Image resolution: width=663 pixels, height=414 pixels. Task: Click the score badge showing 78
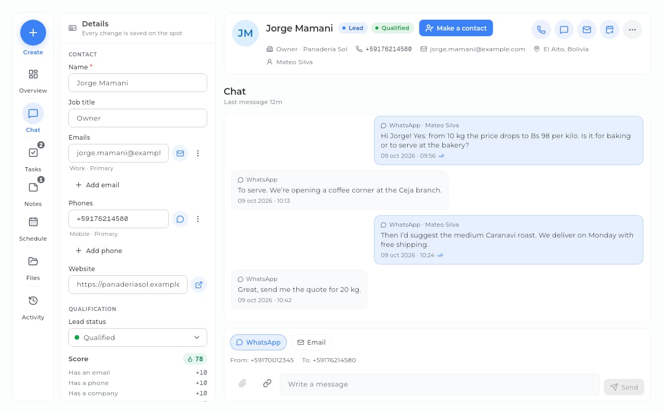click(x=195, y=359)
